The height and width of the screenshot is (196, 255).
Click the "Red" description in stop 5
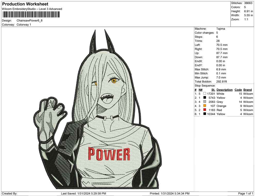tap(219, 110)
